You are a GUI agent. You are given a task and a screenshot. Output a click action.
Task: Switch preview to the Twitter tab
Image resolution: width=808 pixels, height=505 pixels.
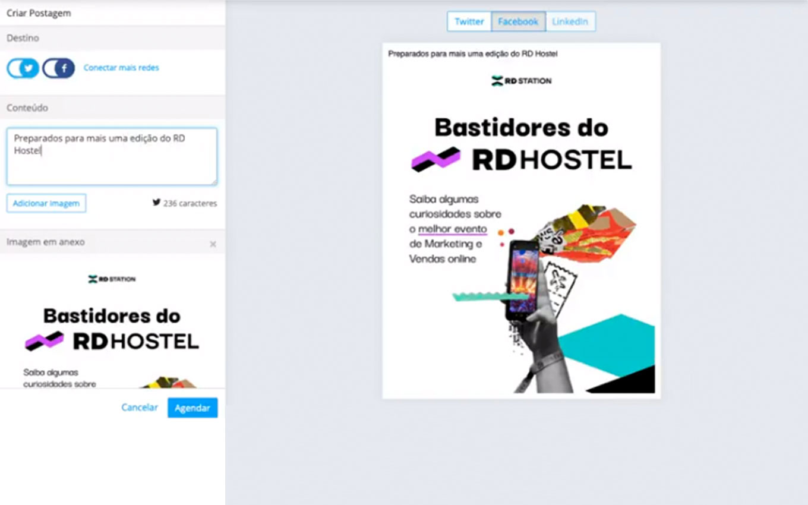point(469,21)
